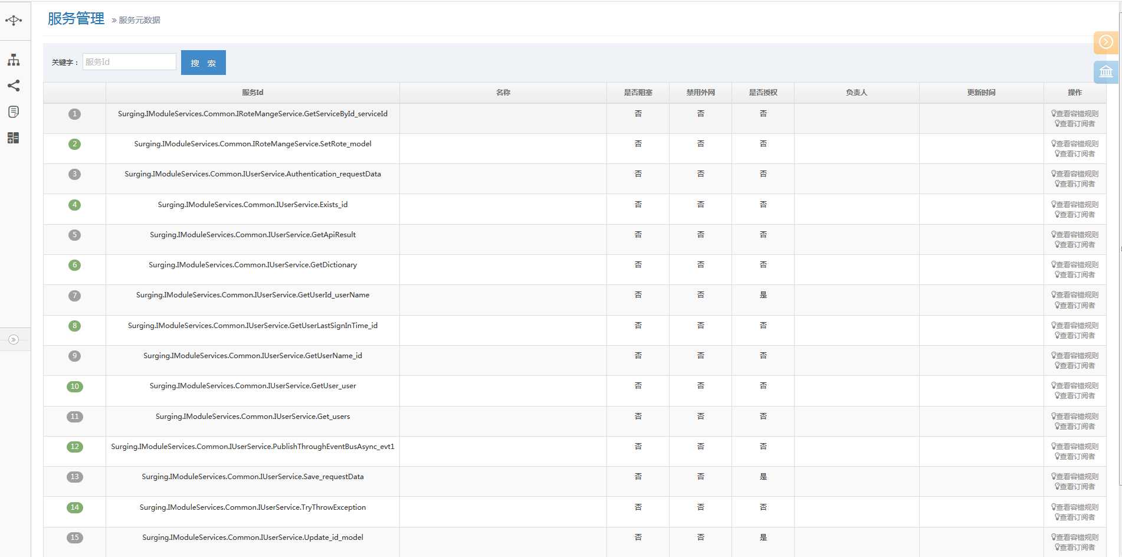This screenshot has height=557, width=1122.
Task: View 查看容错规则 for GetUserId_userName row
Action: tap(1075, 294)
